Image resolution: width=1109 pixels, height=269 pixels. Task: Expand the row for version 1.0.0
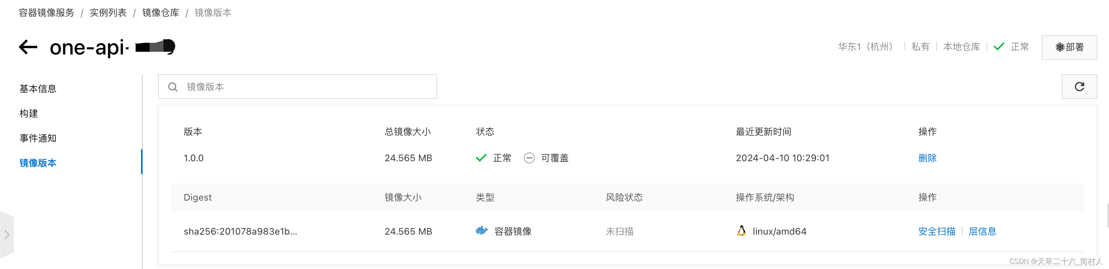point(194,158)
